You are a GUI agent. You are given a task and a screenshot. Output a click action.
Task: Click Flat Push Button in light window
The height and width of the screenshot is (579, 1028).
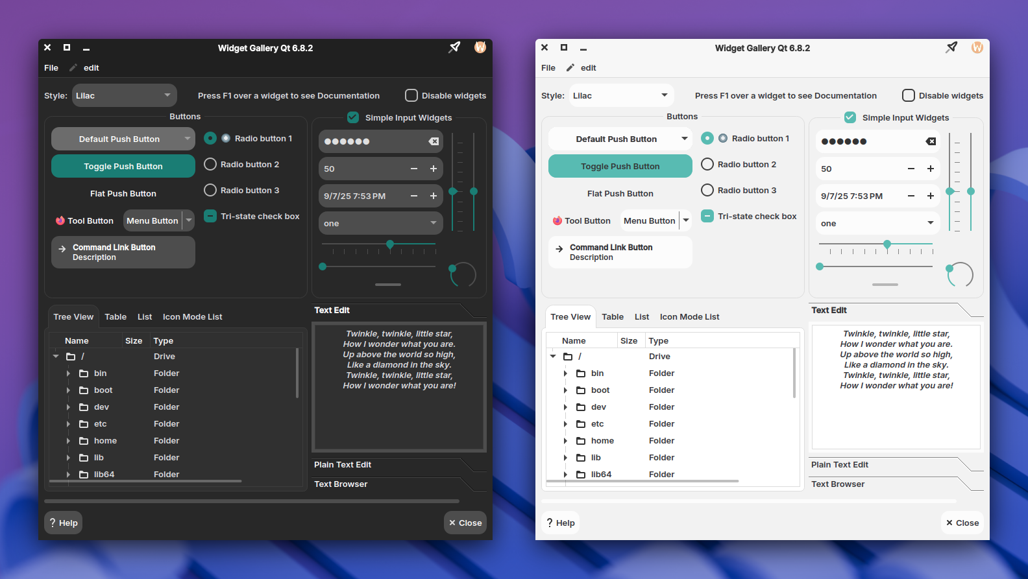coord(620,193)
